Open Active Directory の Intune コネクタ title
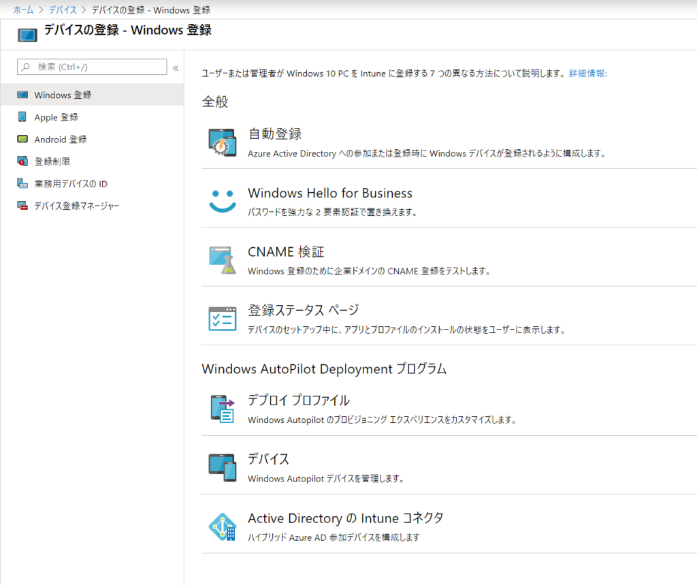The width and height of the screenshot is (697, 585). [x=345, y=518]
